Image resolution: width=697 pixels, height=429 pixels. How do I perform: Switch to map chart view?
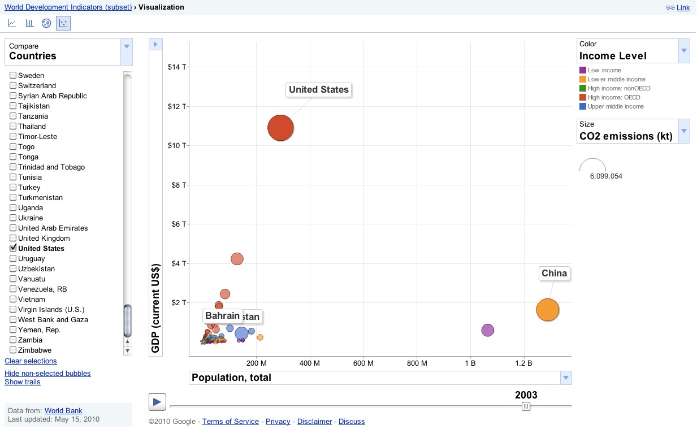pyautogui.click(x=46, y=23)
